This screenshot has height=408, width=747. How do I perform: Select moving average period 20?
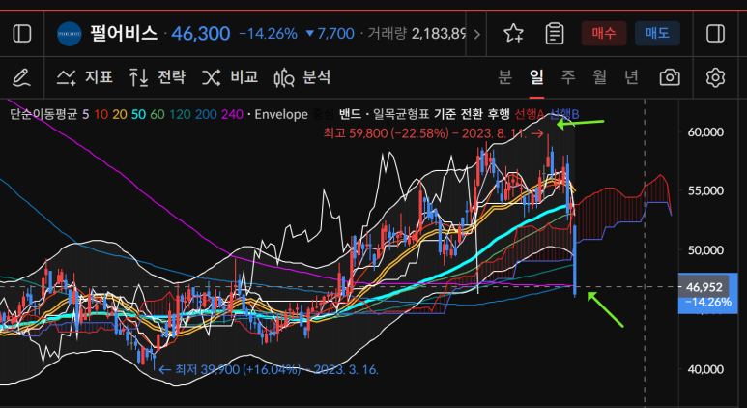coord(120,114)
